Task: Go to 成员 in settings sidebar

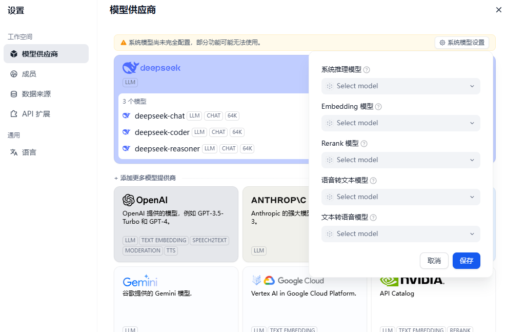Action: click(29, 74)
